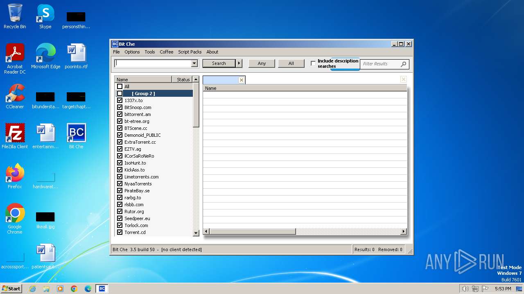Expand the Search button arrow options

click(x=239, y=63)
